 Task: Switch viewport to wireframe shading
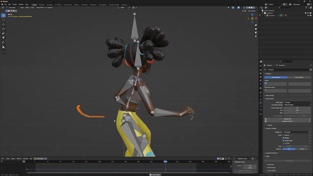(247, 8)
